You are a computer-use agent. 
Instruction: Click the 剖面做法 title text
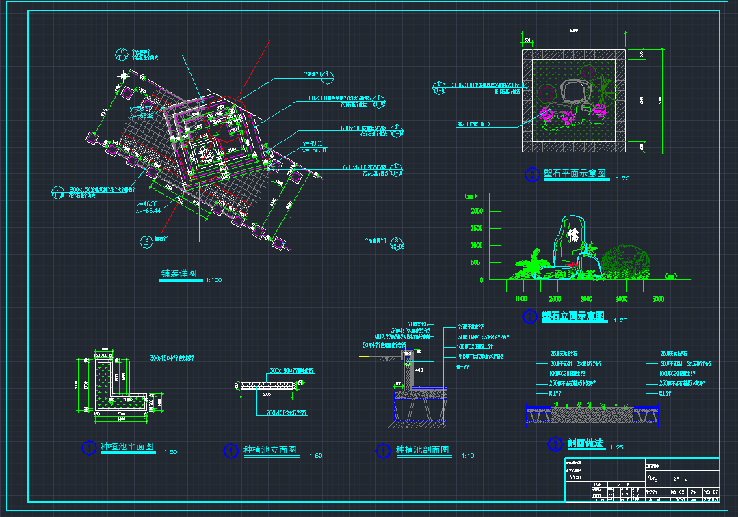(x=585, y=444)
